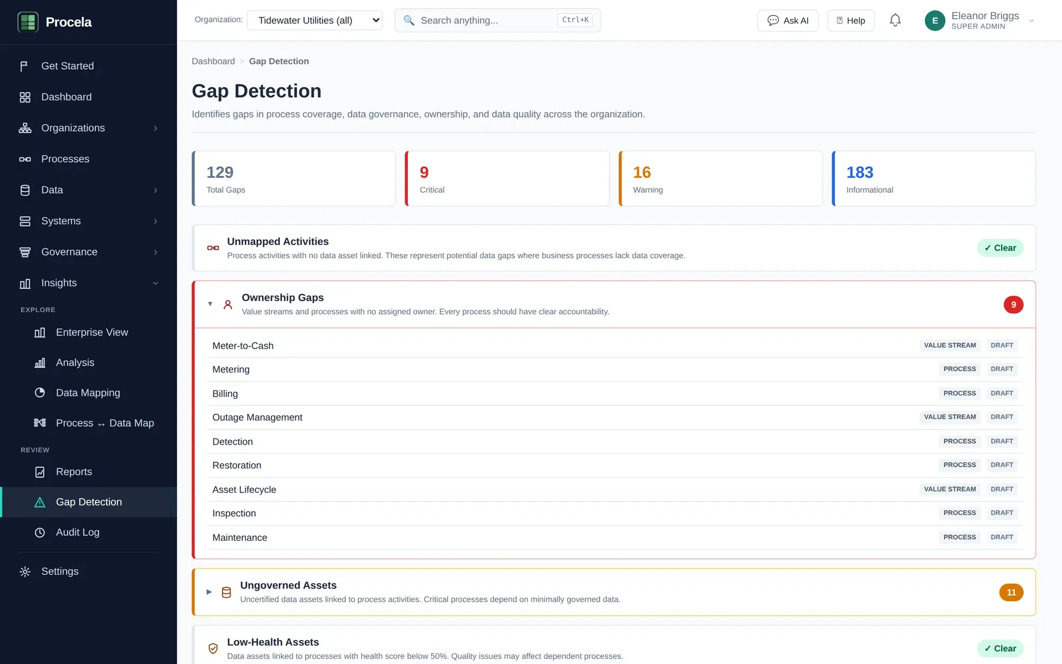Click the 183 Informational card
This screenshot has width=1062, height=664.
click(x=933, y=178)
